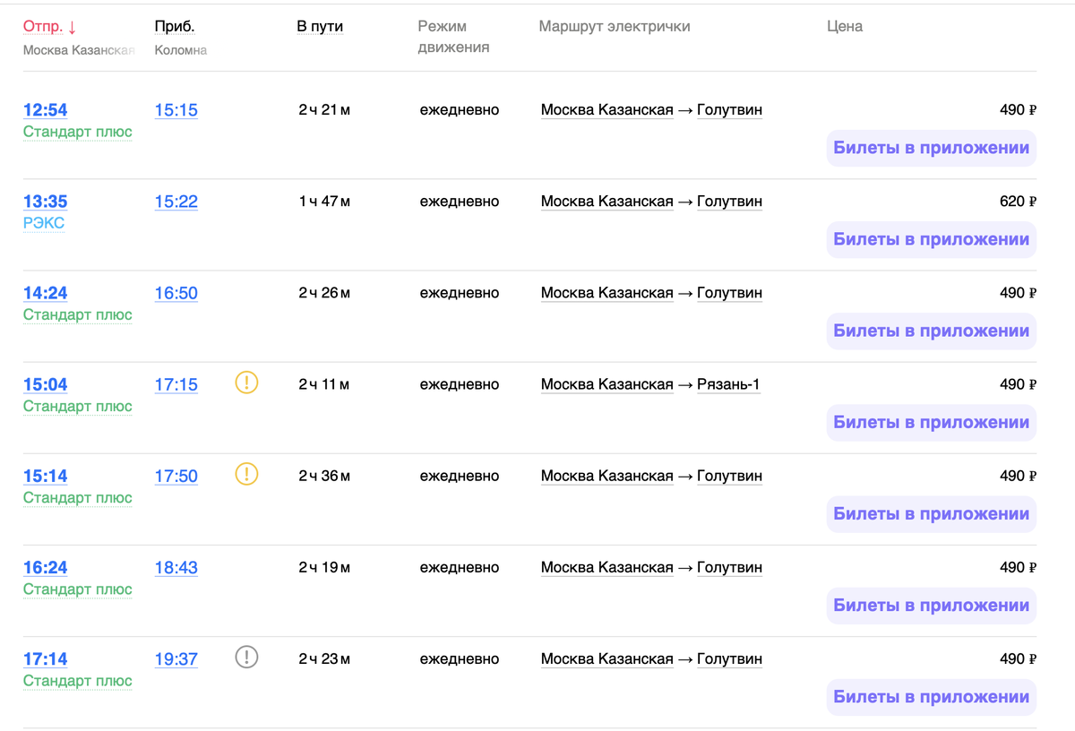Click the "В пути" column header

320,26
